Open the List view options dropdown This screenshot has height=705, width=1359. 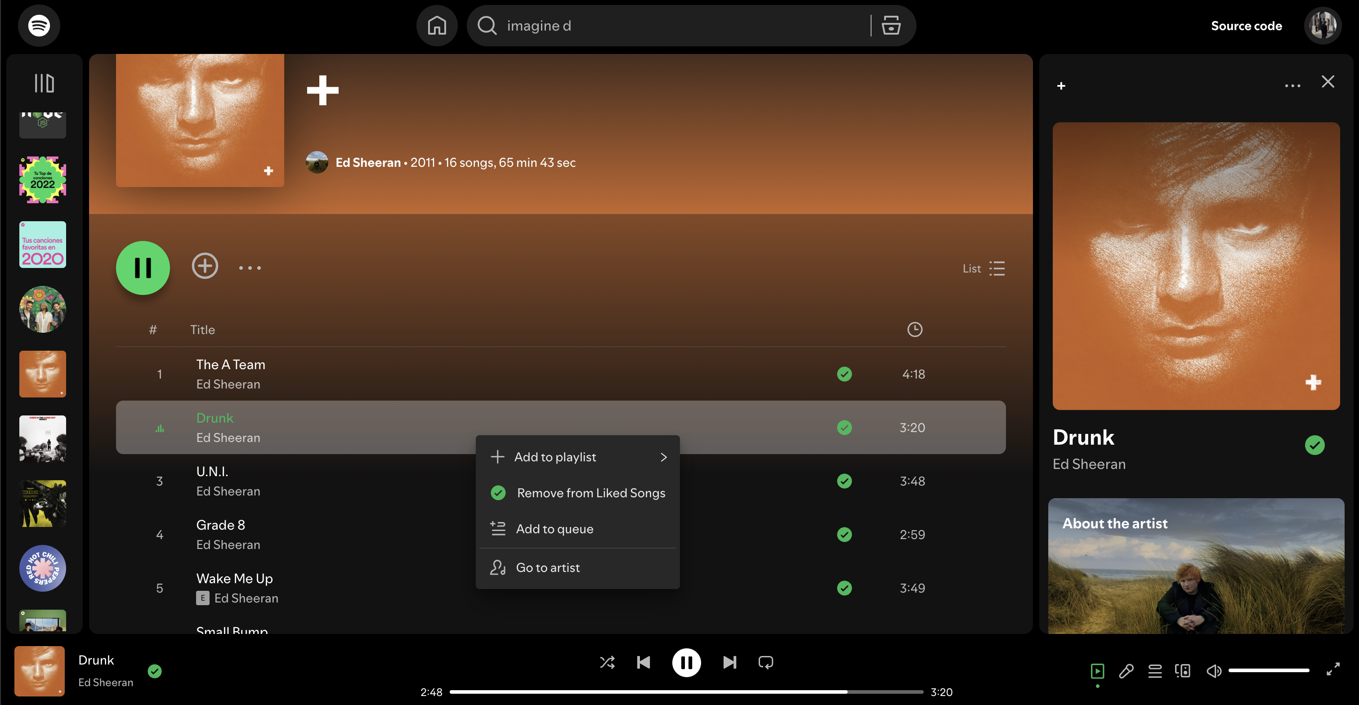coord(983,268)
